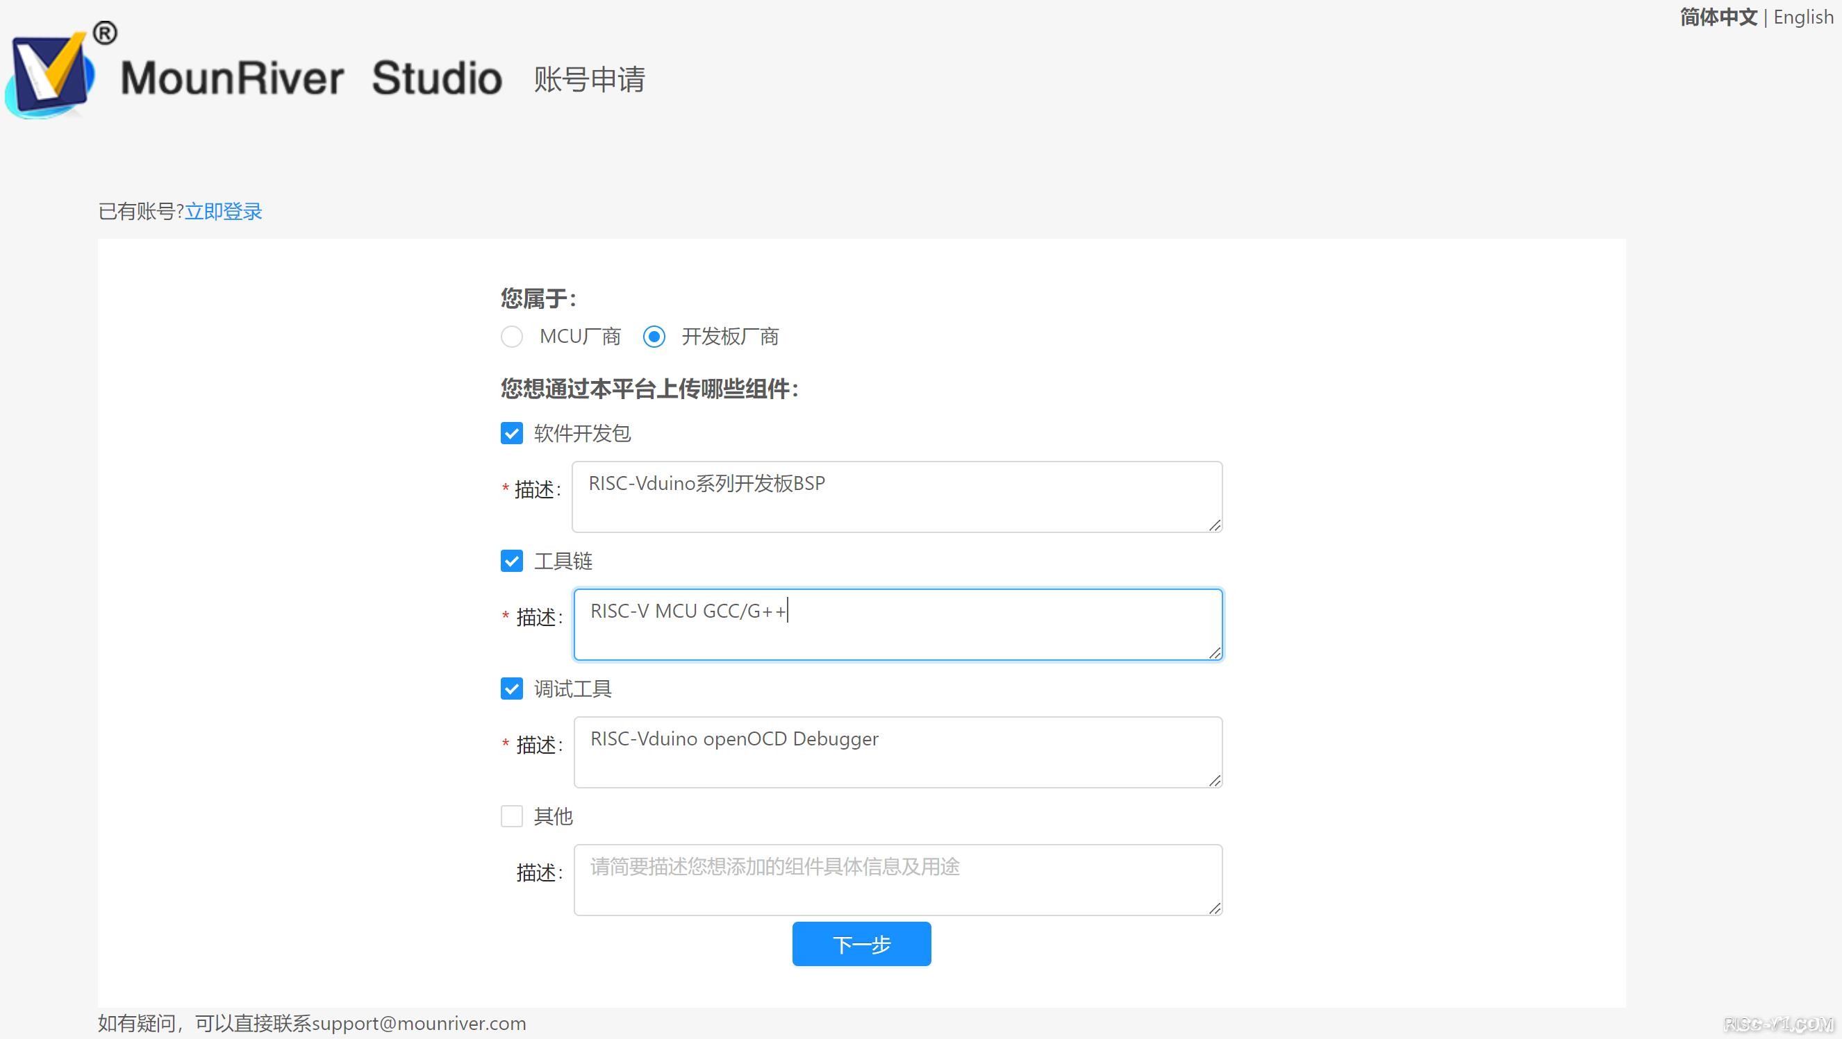Viewport: 1842px width, 1039px height.
Task: Select the 开发板厂商 radio button
Action: click(x=654, y=337)
